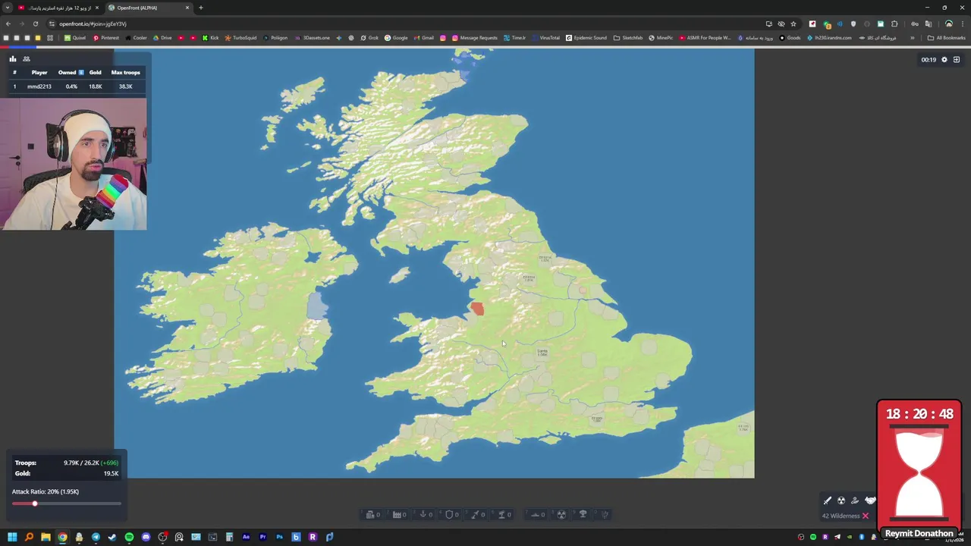Viewport: 971px width, 546px height.
Task: Click the red player territory on map
Action: click(x=476, y=309)
